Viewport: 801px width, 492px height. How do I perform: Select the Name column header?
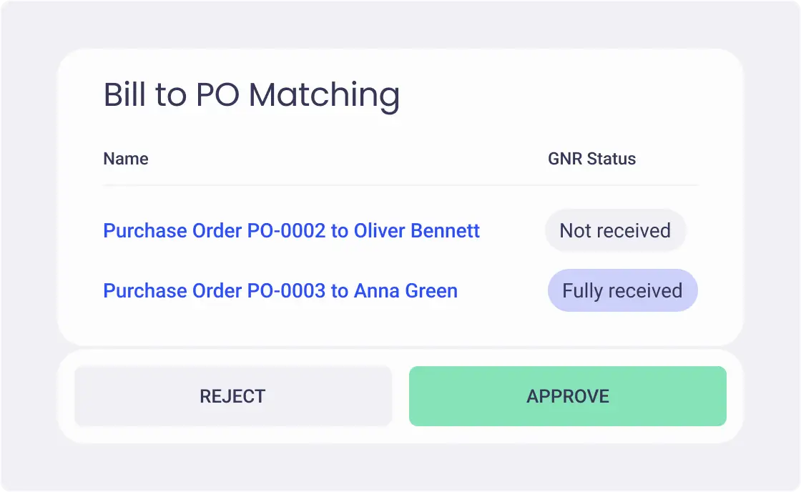coord(125,159)
